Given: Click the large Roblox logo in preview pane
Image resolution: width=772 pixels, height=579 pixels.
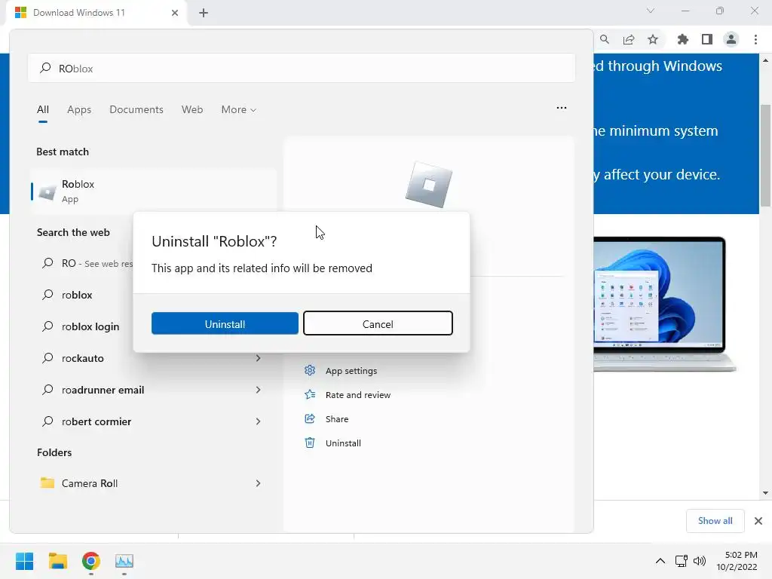Looking at the screenshot, I should tap(428, 185).
